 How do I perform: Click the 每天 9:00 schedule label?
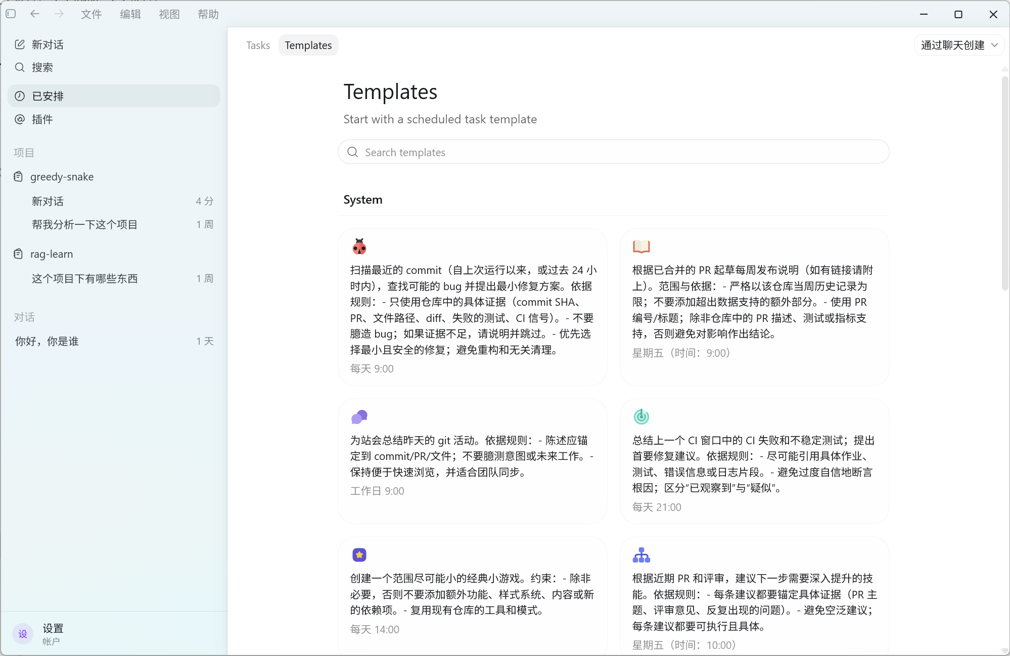pyautogui.click(x=372, y=369)
